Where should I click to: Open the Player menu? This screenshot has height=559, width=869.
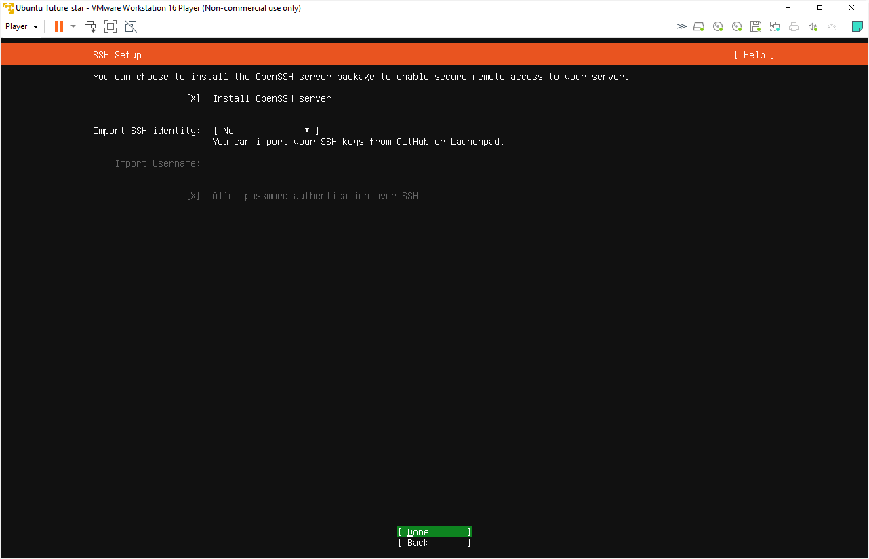(22, 26)
